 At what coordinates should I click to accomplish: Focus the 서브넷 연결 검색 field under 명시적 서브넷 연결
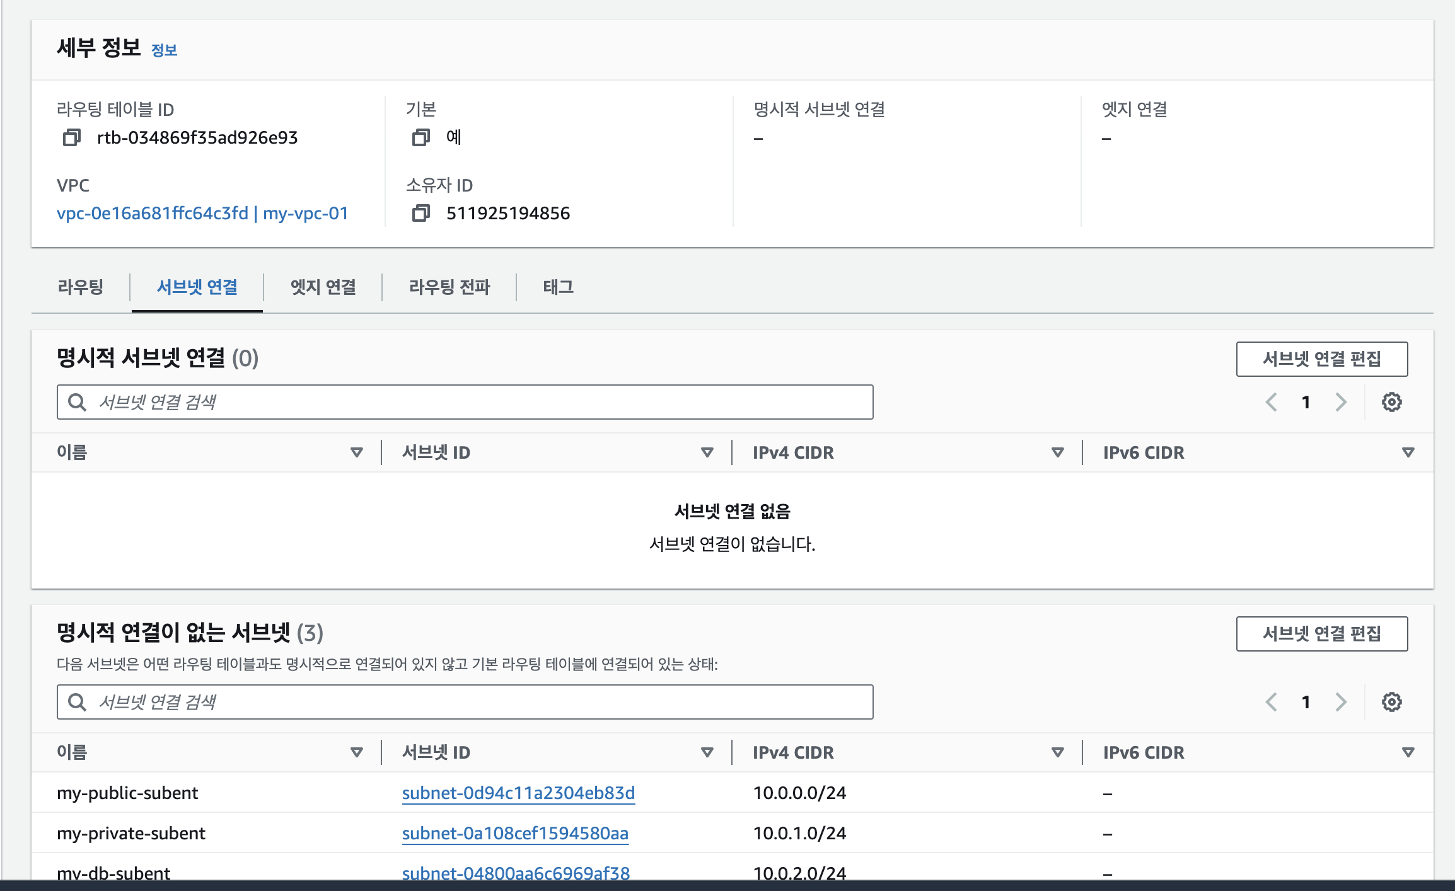pyautogui.click(x=479, y=402)
